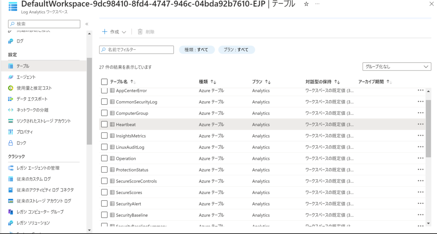This screenshot has height=234, width=437.
Task: Open ellipsis menu for CommonSecurityLog row
Action: click(420, 101)
